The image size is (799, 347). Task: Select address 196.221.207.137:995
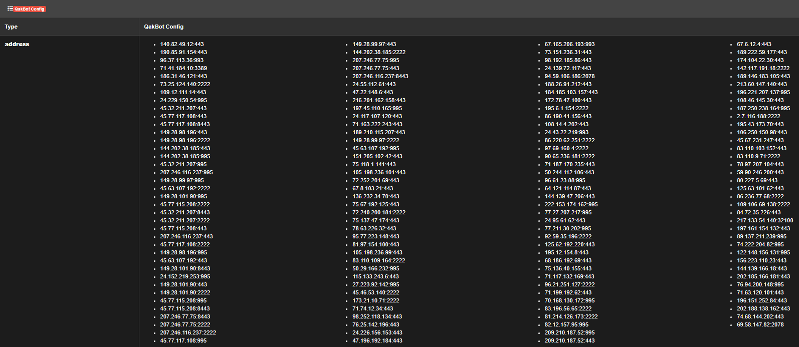(763, 92)
